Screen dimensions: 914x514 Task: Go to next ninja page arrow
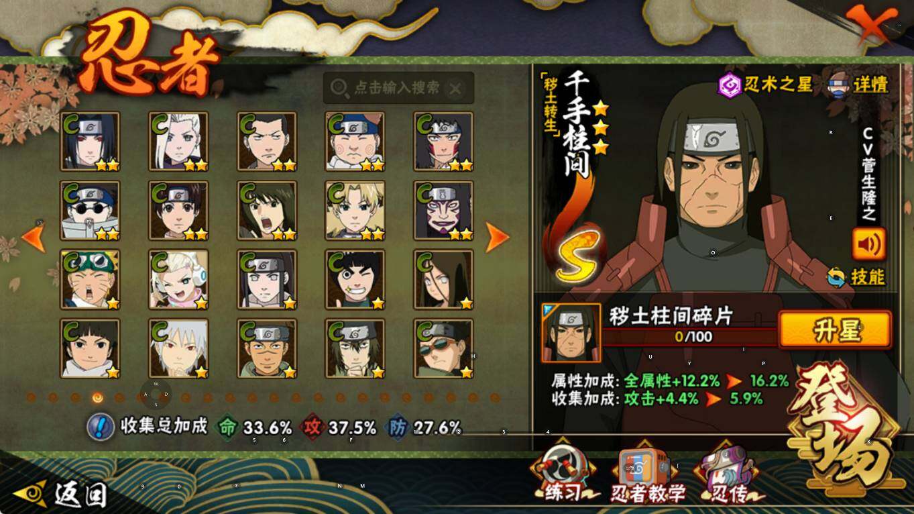[497, 237]
